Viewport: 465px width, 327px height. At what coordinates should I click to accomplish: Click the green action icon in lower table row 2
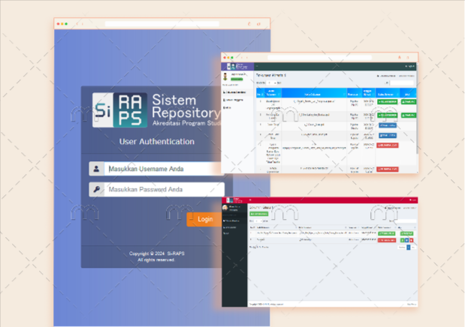coord(403,240)
